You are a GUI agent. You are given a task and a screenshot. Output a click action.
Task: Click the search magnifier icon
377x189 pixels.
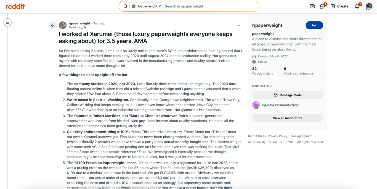click(x=125, y=6)
